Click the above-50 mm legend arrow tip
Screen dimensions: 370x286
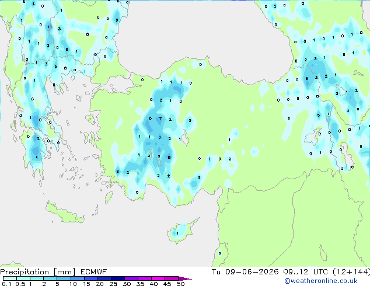[x=185, y=278]
